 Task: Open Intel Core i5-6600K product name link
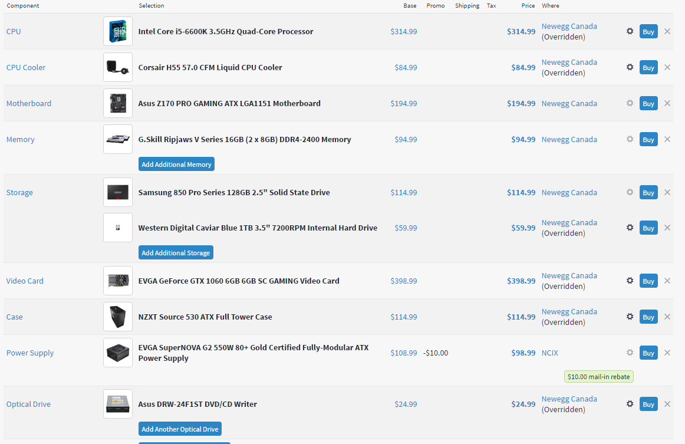pyautogui.click(x=225, y=31)
